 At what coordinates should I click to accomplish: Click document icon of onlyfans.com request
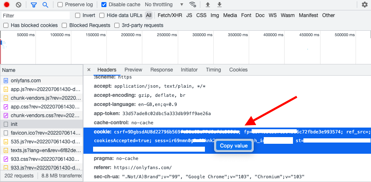click(6, 81)
